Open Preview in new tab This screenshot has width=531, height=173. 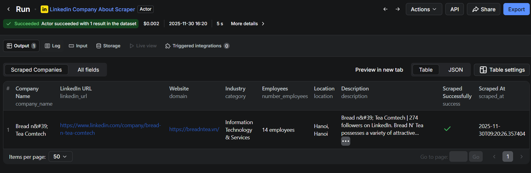pyautogui.click(x=379, y=70)
